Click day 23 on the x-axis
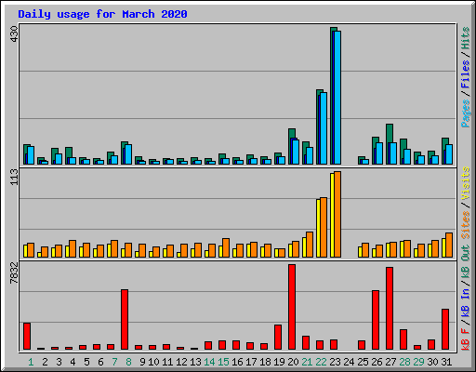 click(x=335, y=362)
